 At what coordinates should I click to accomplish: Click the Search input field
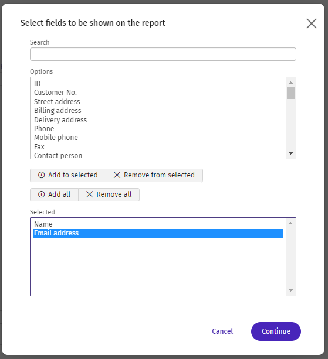click(x=163, y=54)
